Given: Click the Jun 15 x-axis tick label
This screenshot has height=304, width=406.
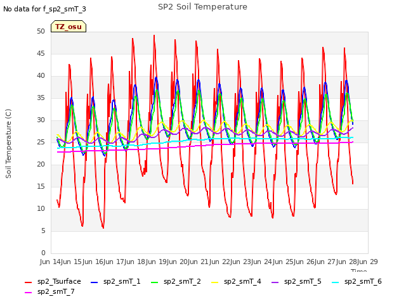Looking at the screenshot, I should pos(72,262).
